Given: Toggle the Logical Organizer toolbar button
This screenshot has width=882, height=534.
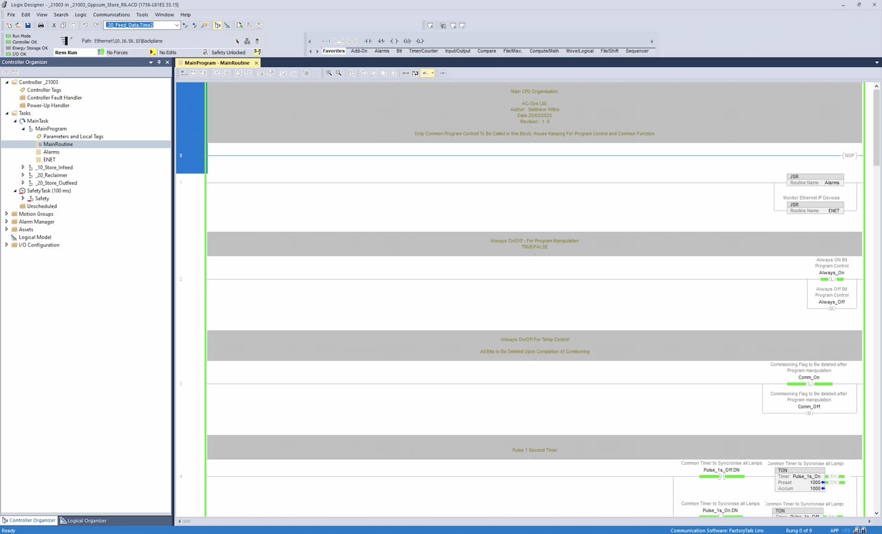Looking at the screenshot, I should [x=227, y=25].
